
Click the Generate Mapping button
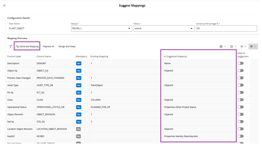27,46
